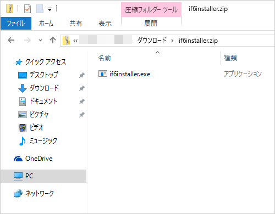Click the ミュージック note icon
This screenshot has height=214, width=275.
(x=23, y=141)
